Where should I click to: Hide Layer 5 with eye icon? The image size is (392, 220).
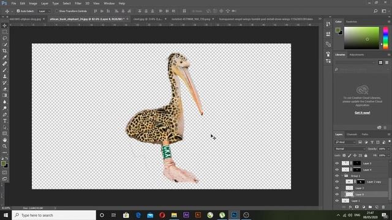click(x=337, y=163)
